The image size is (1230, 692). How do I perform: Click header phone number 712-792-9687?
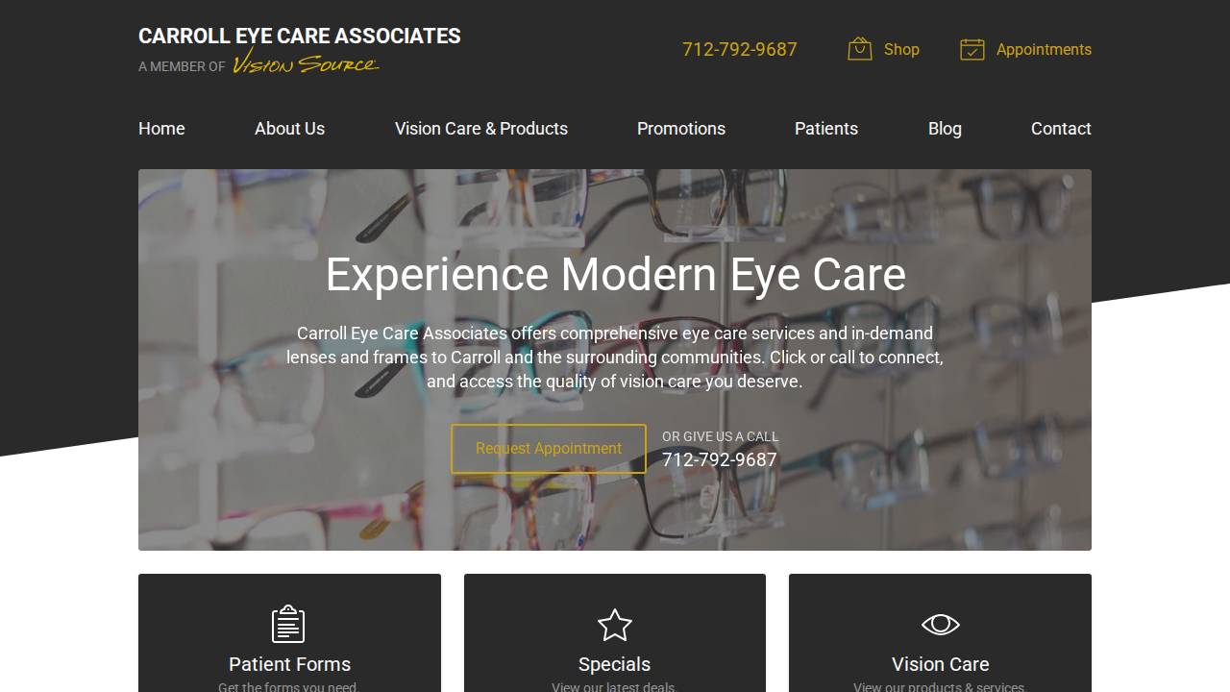pos(740,49)
